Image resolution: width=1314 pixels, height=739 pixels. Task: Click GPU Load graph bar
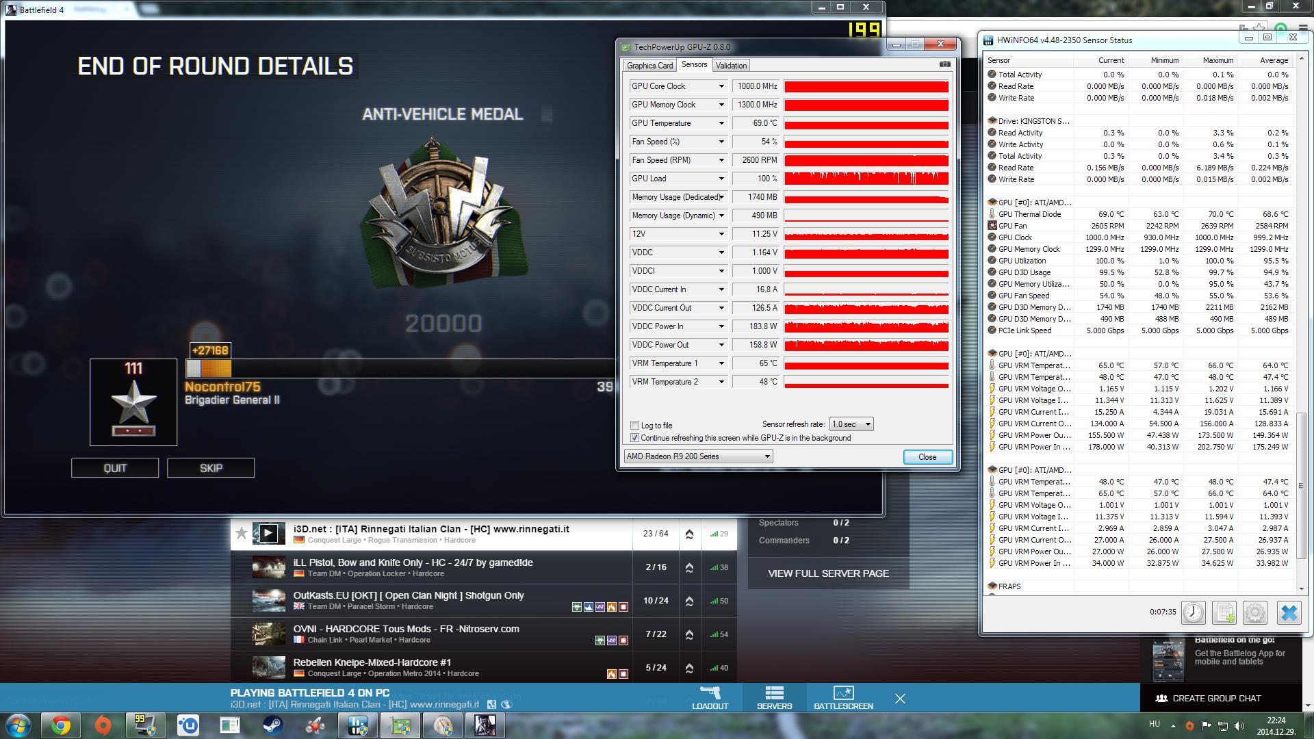866,179
